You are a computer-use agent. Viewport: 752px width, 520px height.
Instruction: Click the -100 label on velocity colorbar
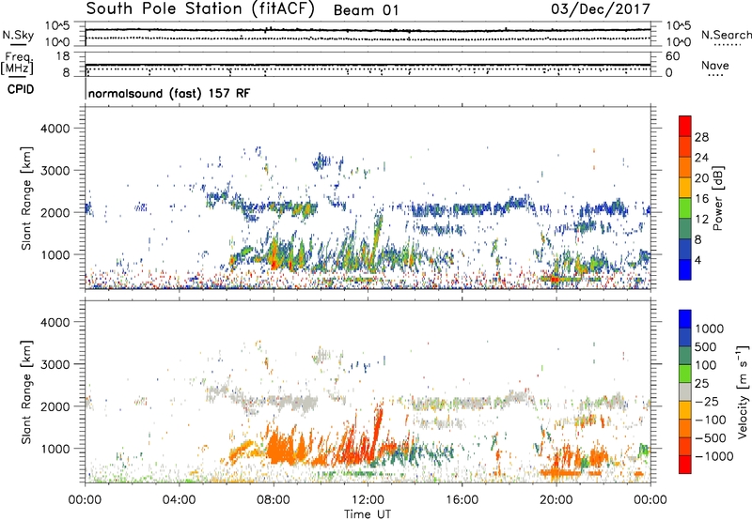point(711,420)
